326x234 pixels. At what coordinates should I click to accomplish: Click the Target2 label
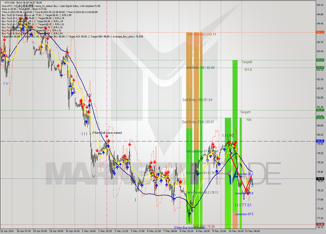click(247, 62)
